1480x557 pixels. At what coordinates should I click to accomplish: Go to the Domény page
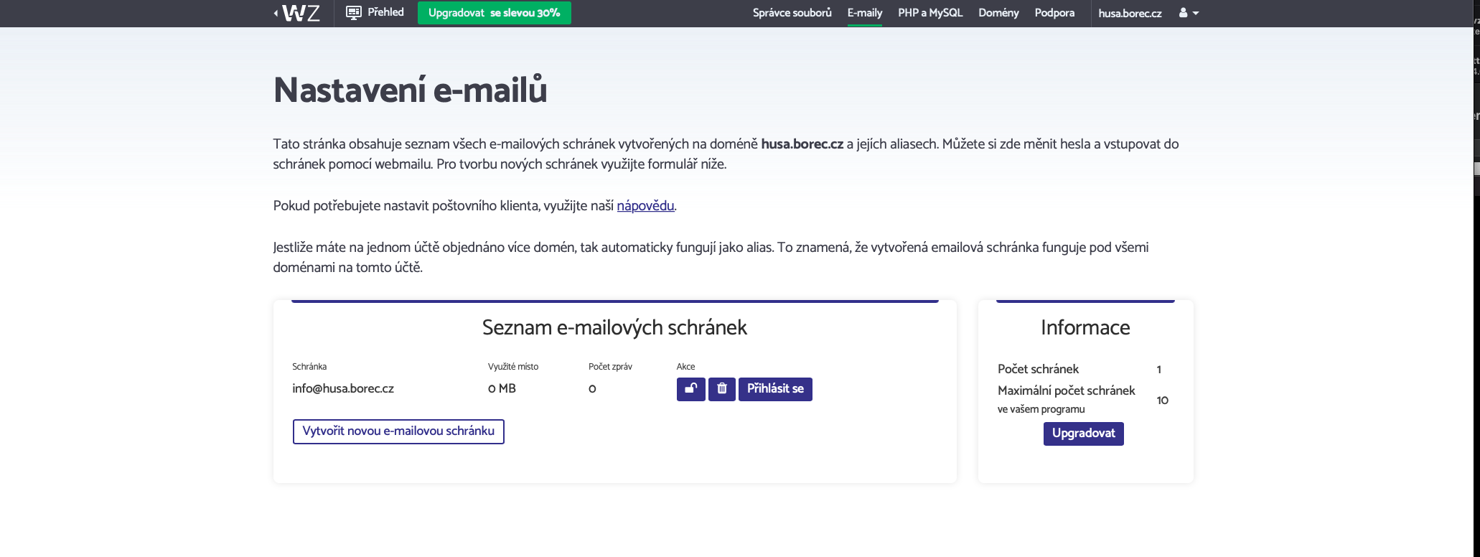tap(998, 13)
